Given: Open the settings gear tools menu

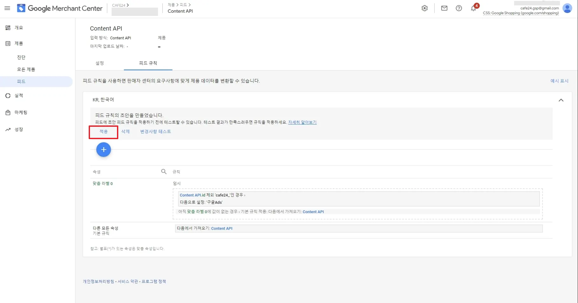Looking at the screenshot, I should pyautogui.click(x=424, y=8).
